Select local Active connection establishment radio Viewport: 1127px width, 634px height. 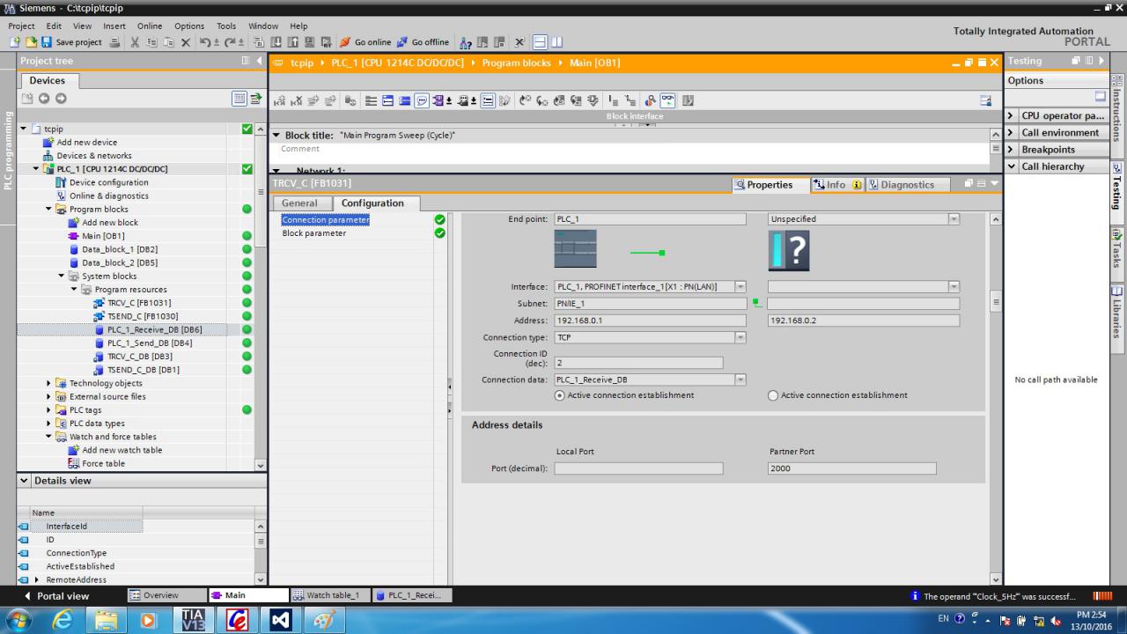560,396
